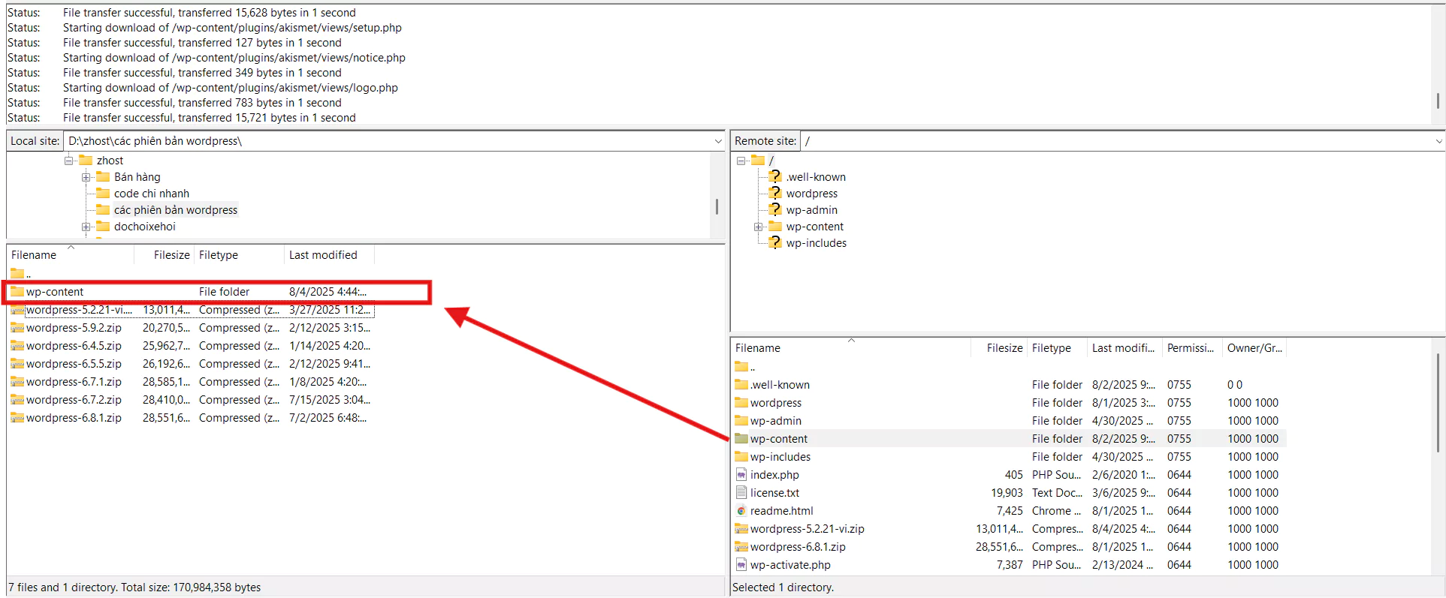
Task: Select wordpress folder in remote tree
Action: point(811,194)
